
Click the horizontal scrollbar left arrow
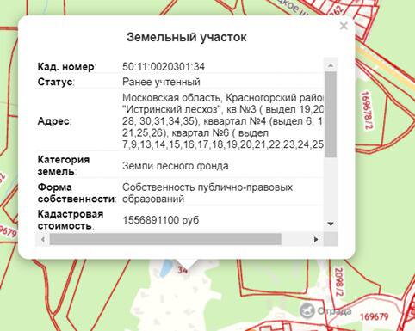pos(43,239)
